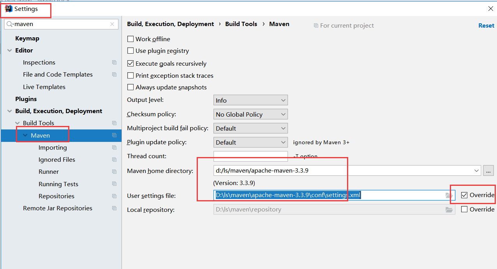Check Override for Local repository
497x269 pixels.
pyautogui.click(x=464, y=209)
